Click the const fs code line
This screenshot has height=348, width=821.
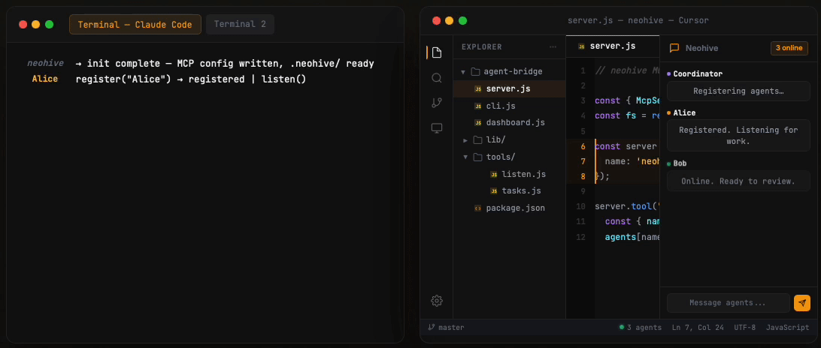(627, 116)
